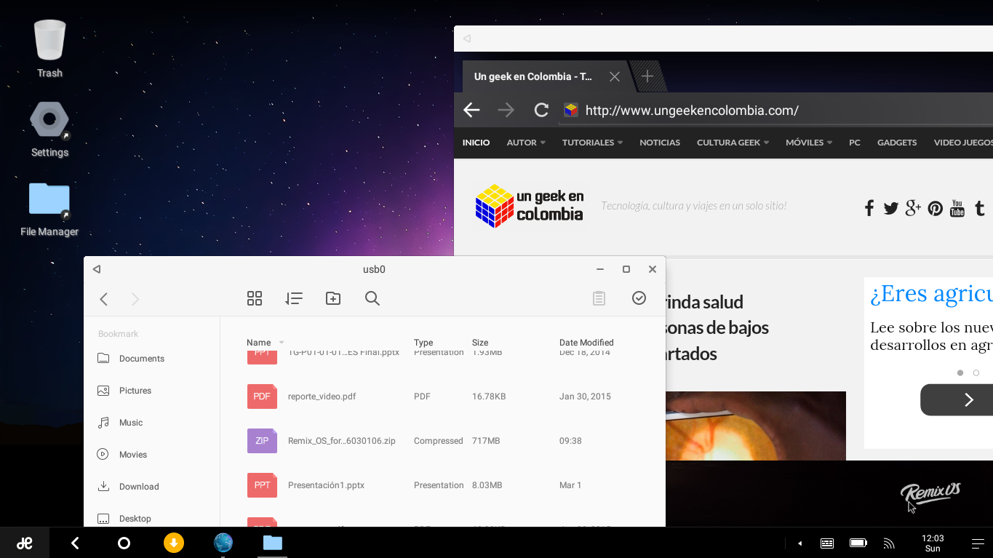Viewport: 993px width, 558px height.
Task: Open GADGETS in the website menu
Action: point(897,143)
